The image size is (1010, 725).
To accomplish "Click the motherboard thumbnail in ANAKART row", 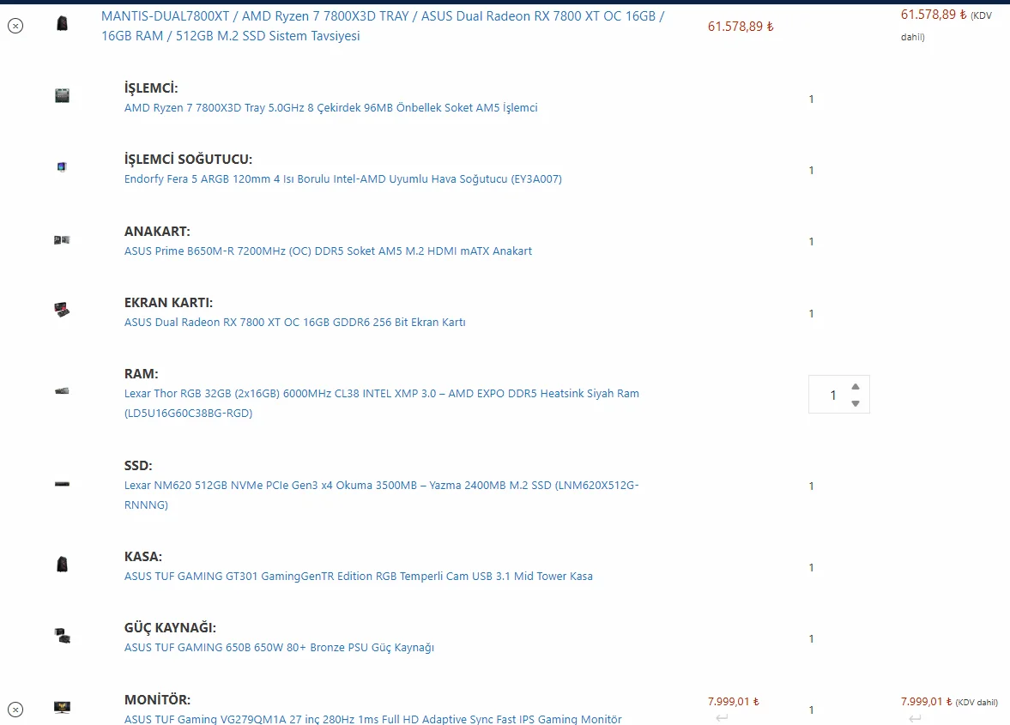I will click(x=62, y=240).
